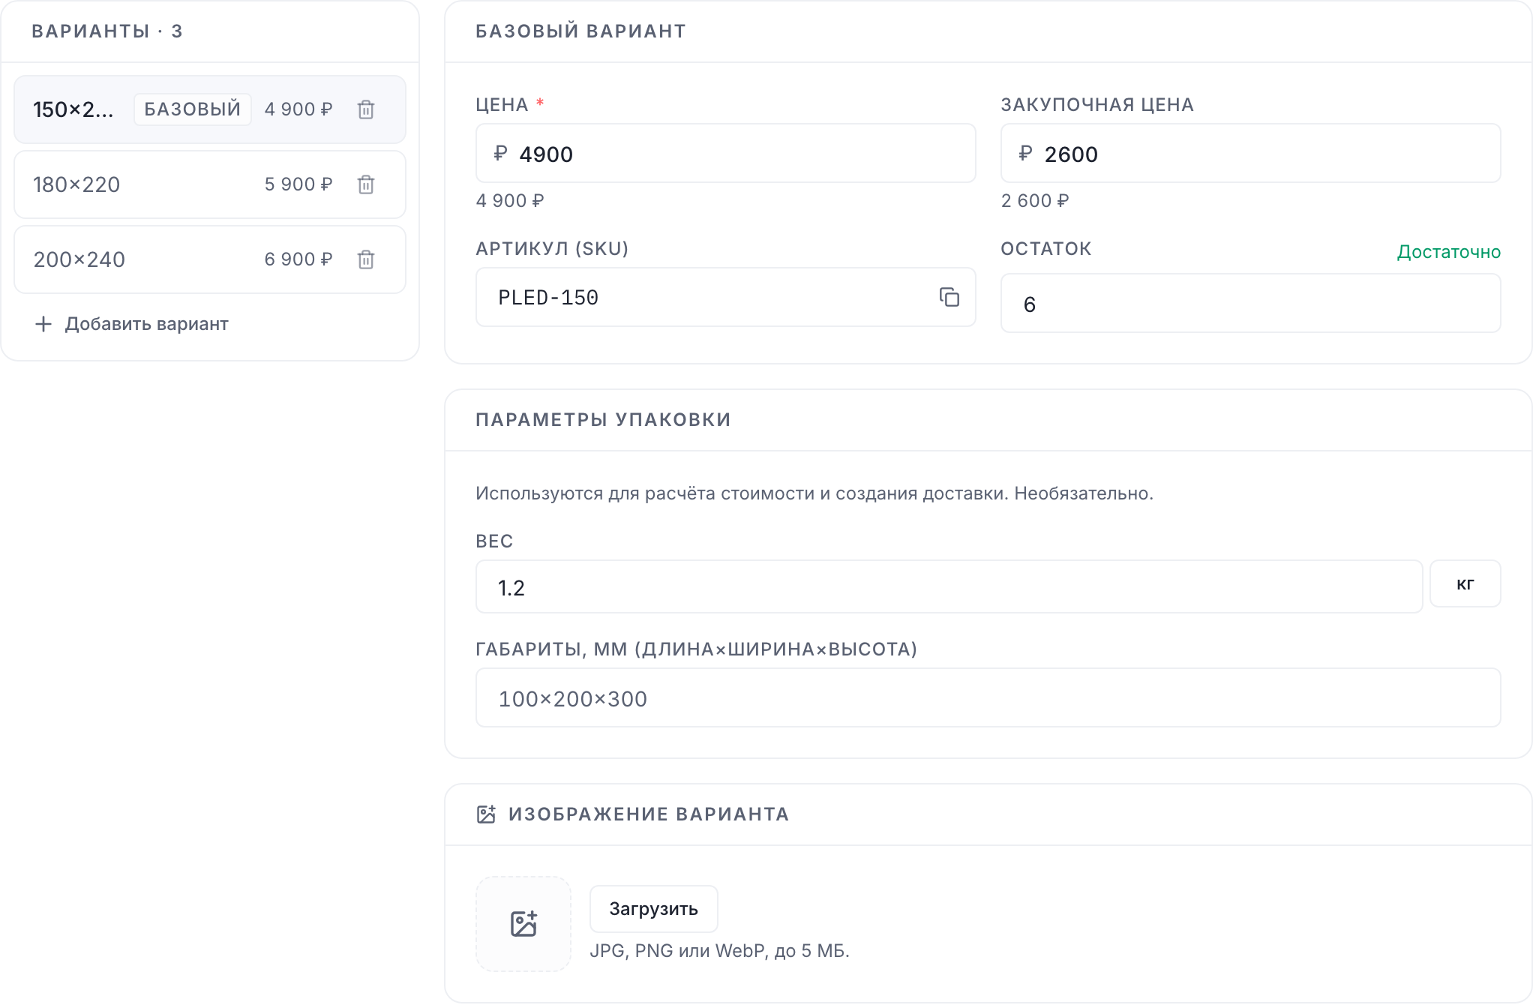Viewport: 1533px width, 1005px height.
Task: Focus the Цена input with 4900
Action: pyautogui.click(x=726, y=153)
